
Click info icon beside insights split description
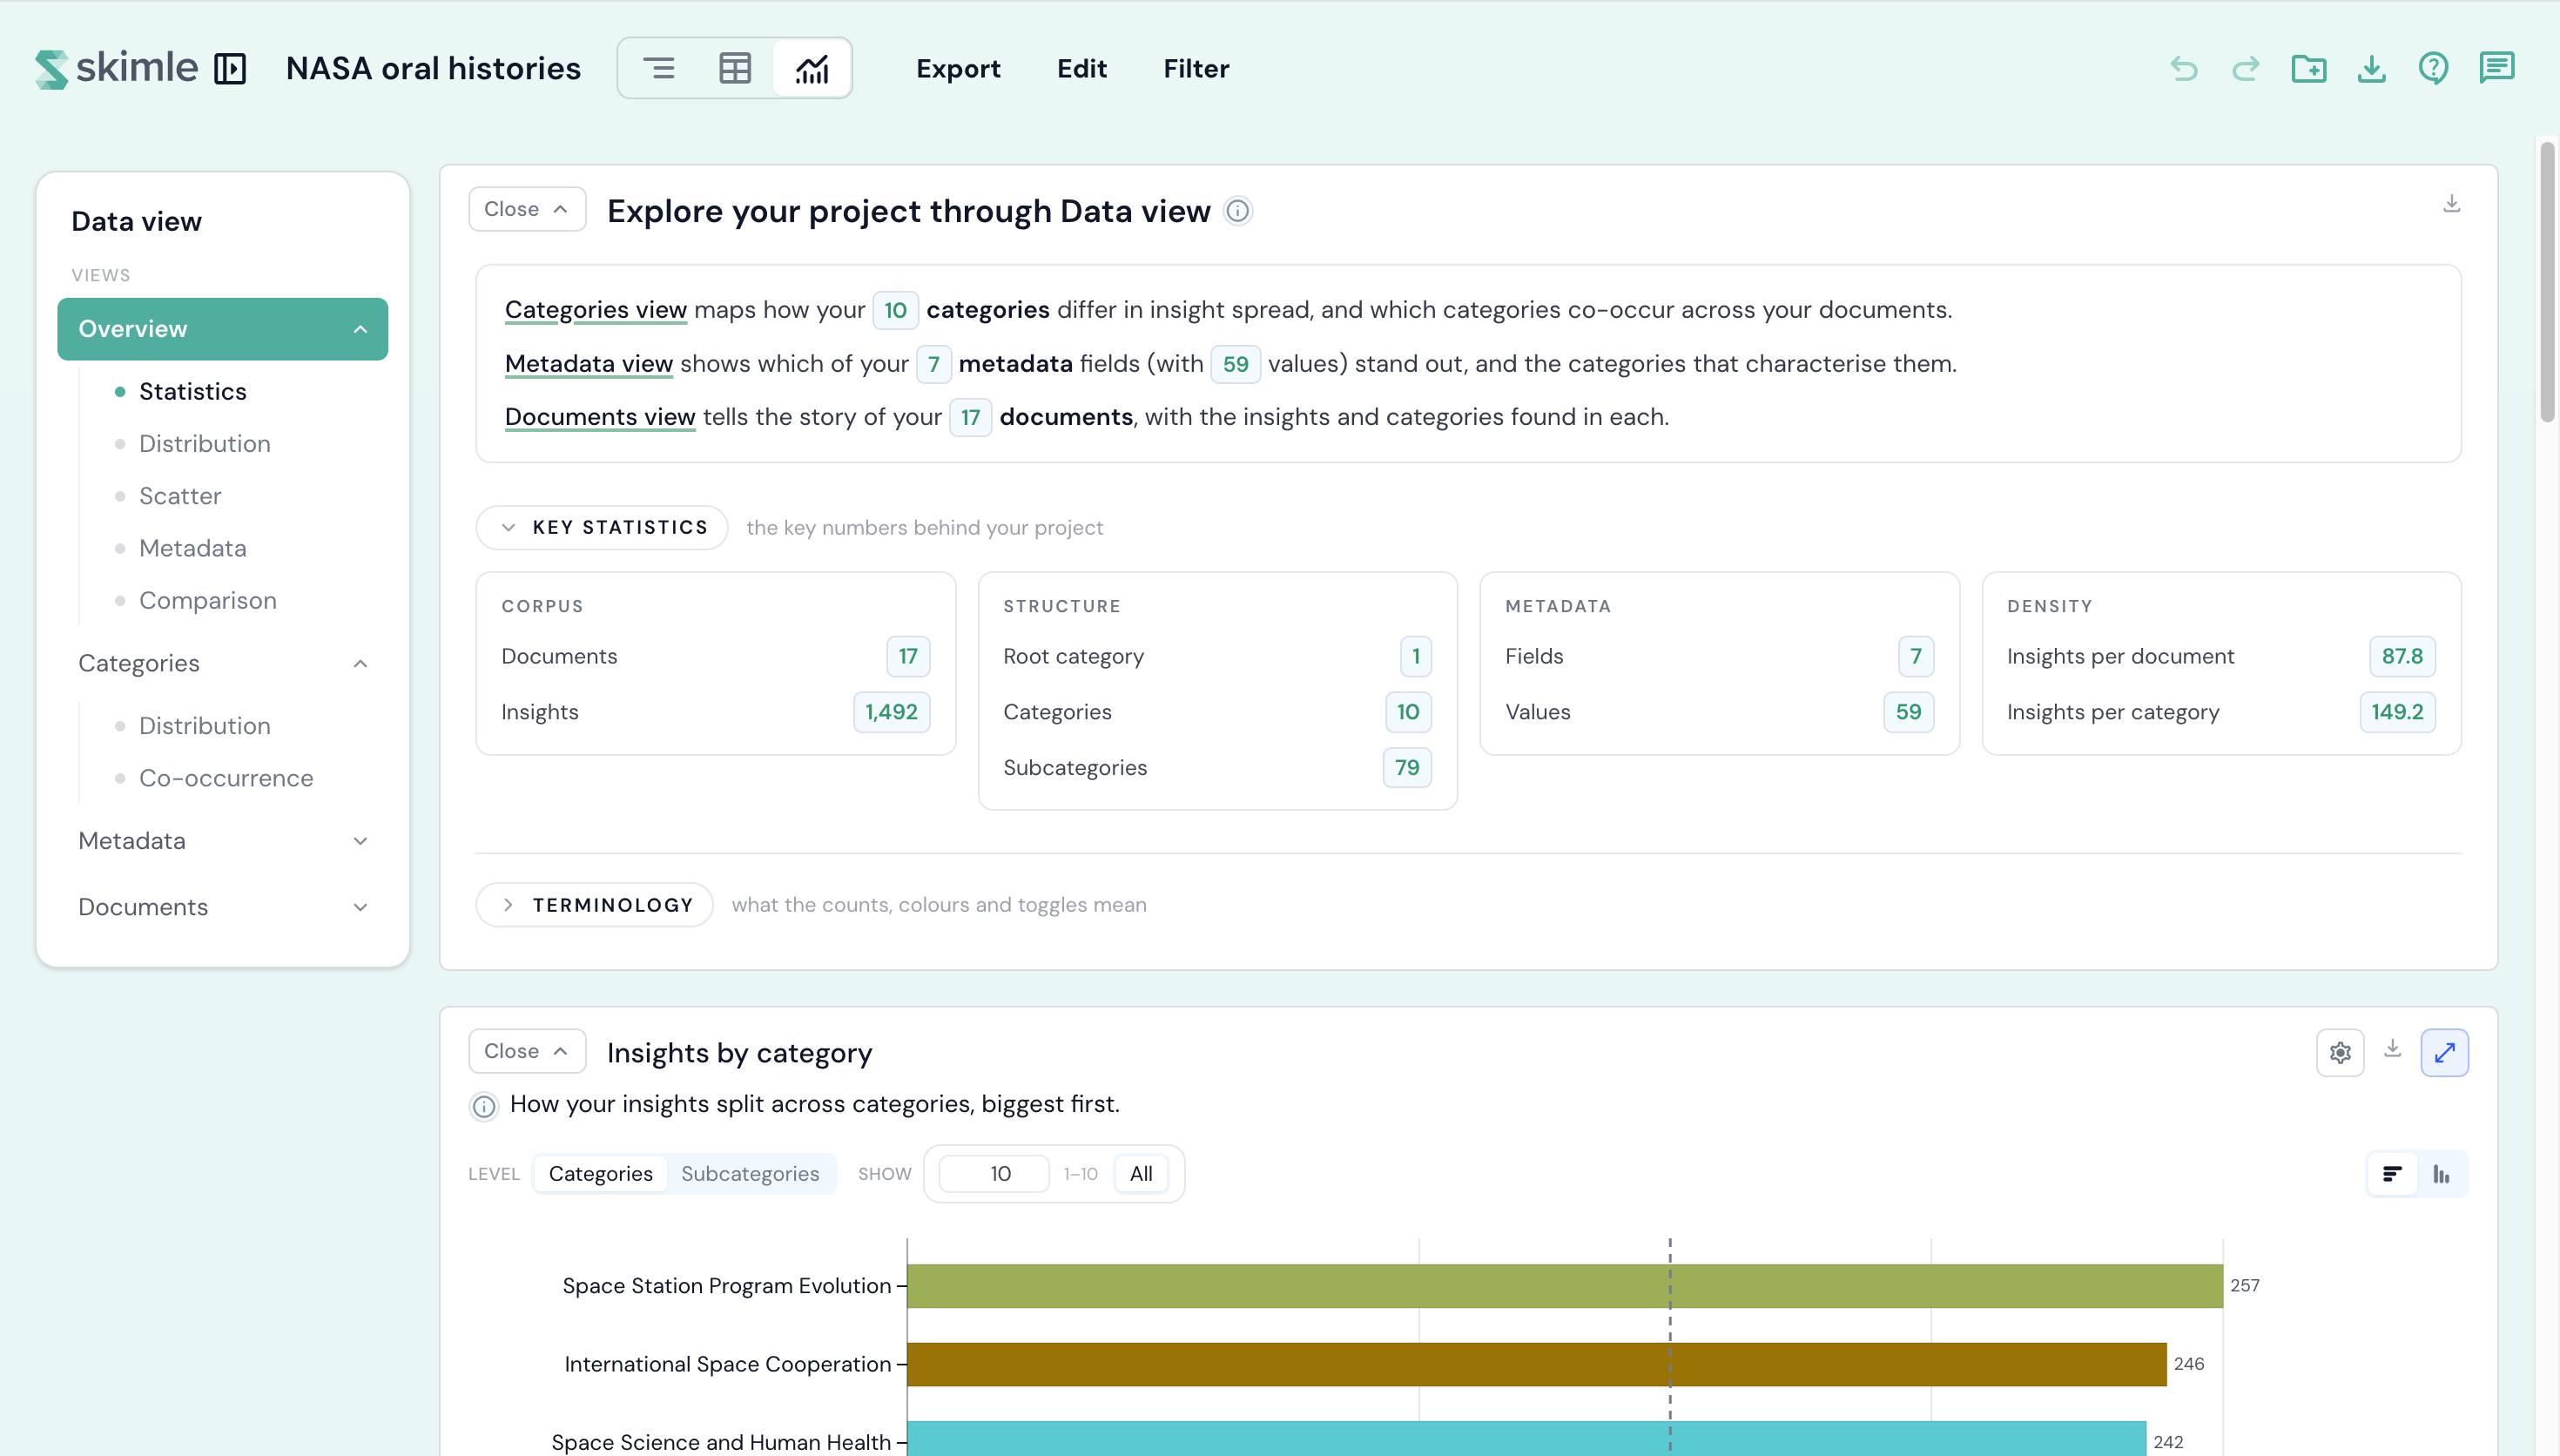pyautogui.click(x=484, y=1105)
